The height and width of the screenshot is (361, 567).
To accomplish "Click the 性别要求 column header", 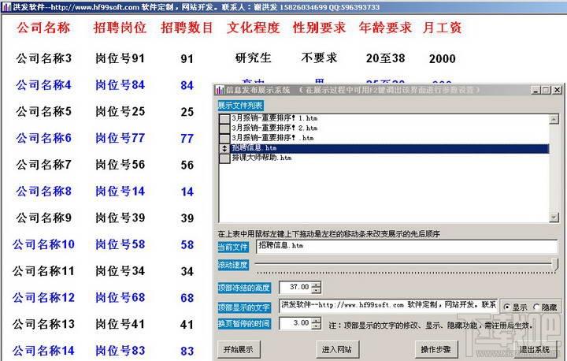I will pos(319,28).
